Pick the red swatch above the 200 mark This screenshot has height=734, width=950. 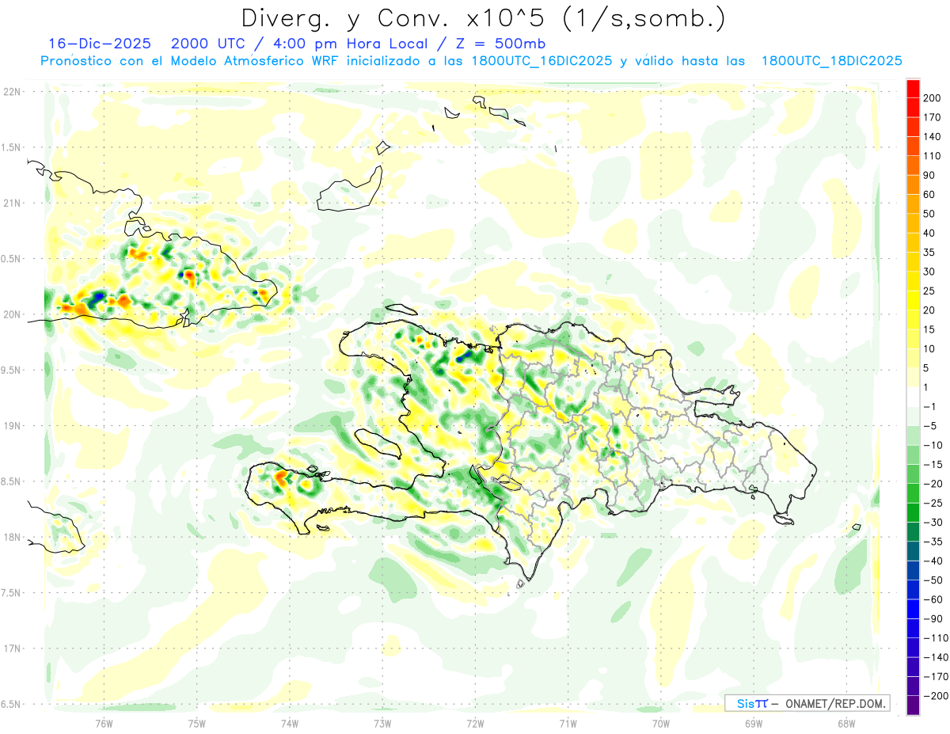tap(913, 88)
